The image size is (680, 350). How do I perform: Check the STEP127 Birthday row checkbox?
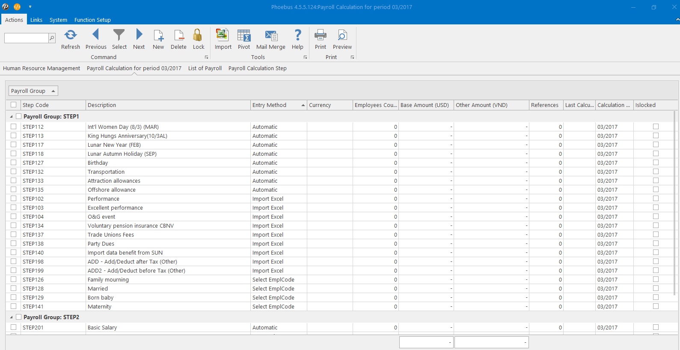(14, 163)
